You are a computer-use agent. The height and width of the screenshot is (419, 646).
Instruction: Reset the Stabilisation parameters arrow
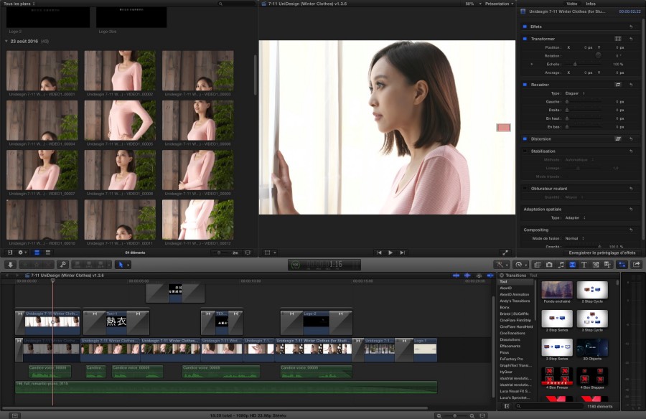(631, 151)
